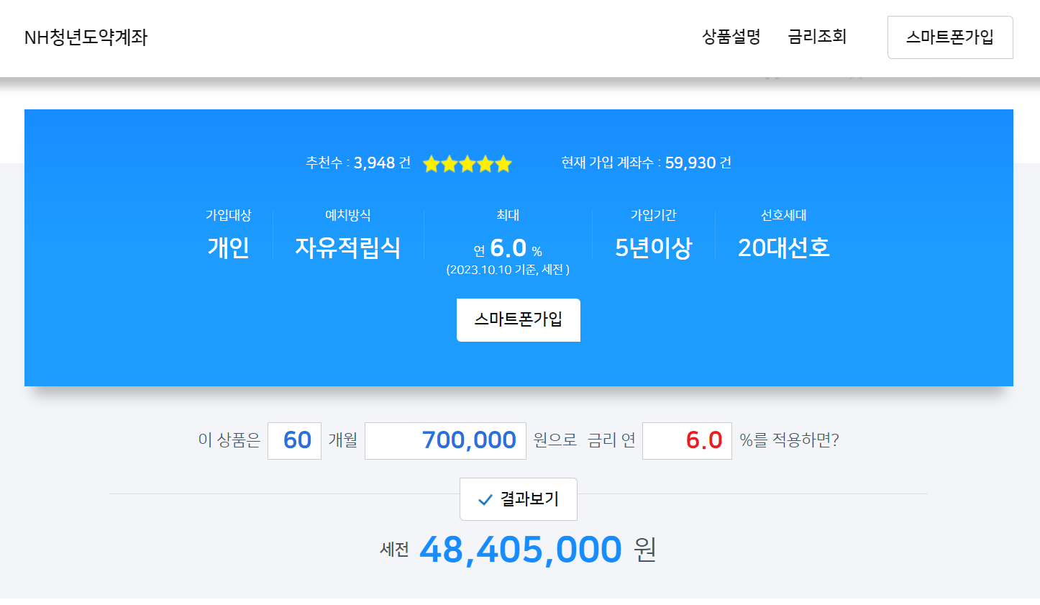Select the fourth rating star
The height and width of the screenshot is (605, 1040).
coord(485,163)
